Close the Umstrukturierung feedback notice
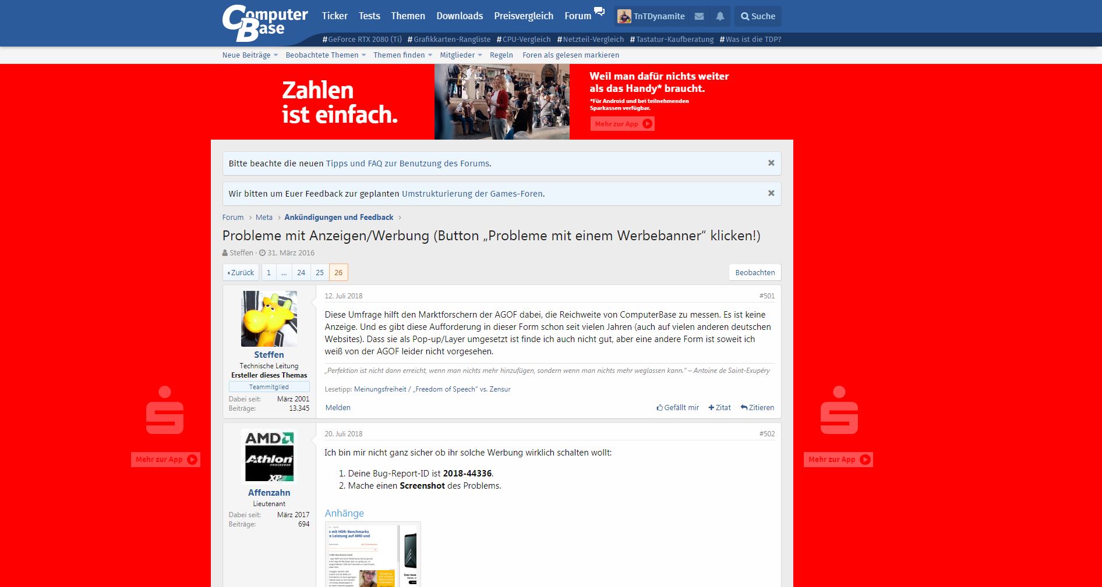Image resolution: width=1102 pixels, height=587 pixels. [x=771, y=193]
